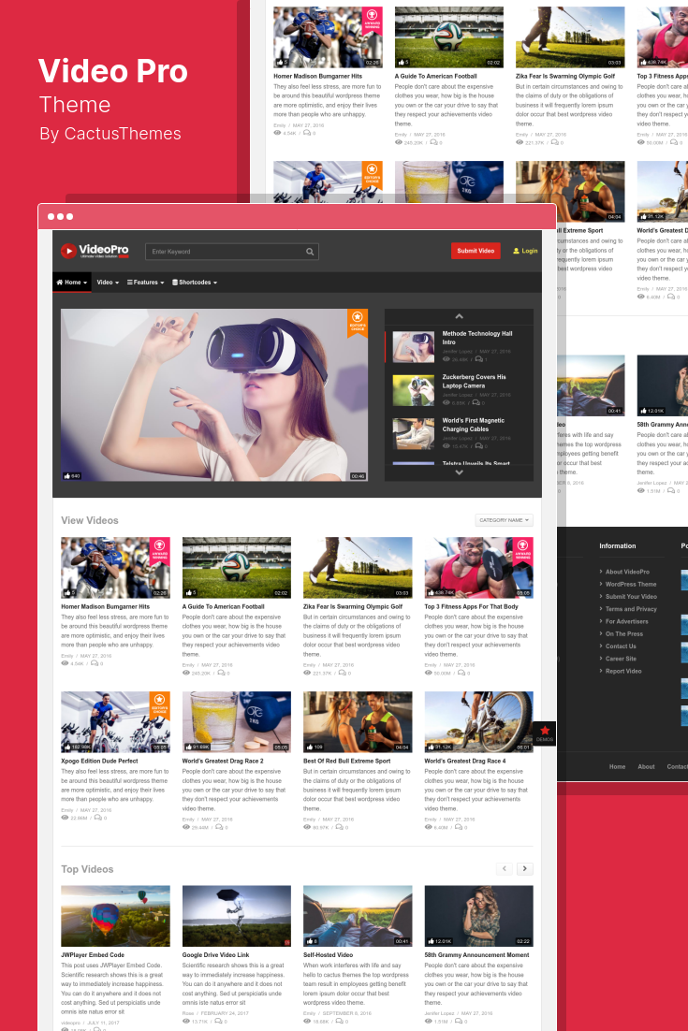Click the red Demos star tab
The width and height of the screenshot is (688, 1031).
pyautogui.click(x=545, y=733)
